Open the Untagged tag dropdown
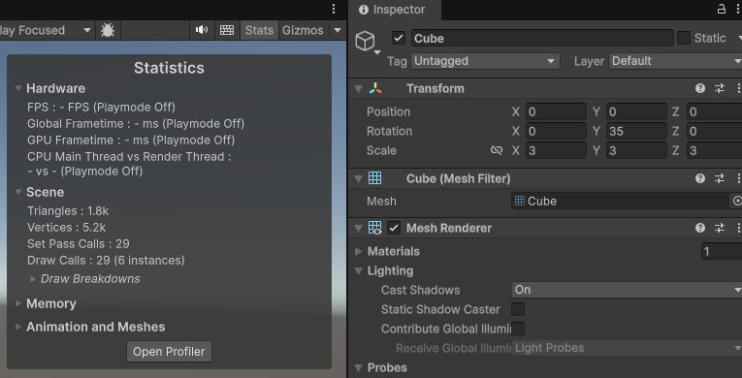742x378 pixels. pyautogui.click(x=485, y=61)
